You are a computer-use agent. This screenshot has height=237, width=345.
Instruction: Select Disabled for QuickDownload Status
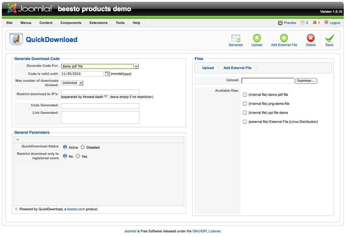tap(83, 147)
